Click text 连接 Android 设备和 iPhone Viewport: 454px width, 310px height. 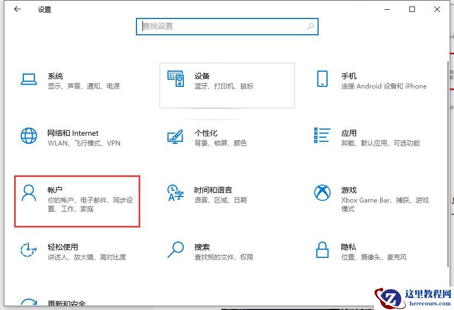(x=384, y=86)
